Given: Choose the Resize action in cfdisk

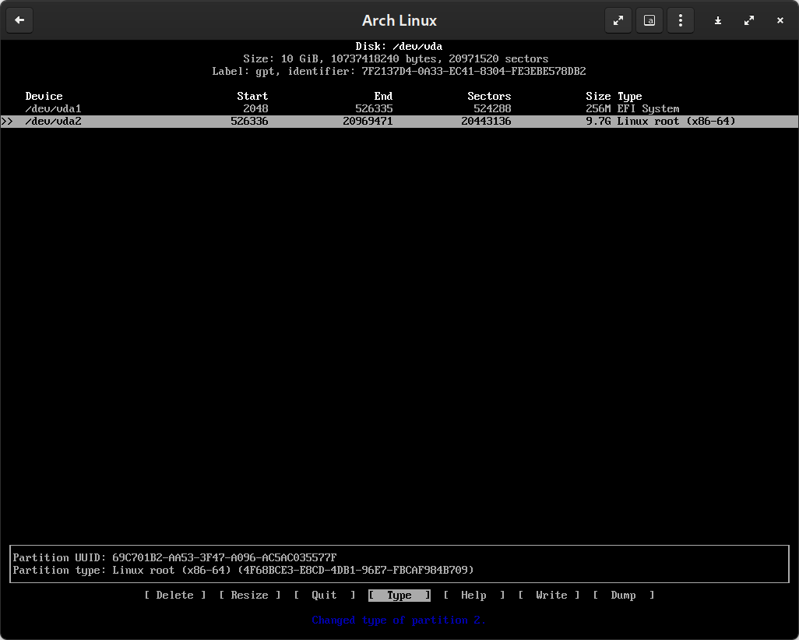Looking at the screenshot, I should [249, 595].
